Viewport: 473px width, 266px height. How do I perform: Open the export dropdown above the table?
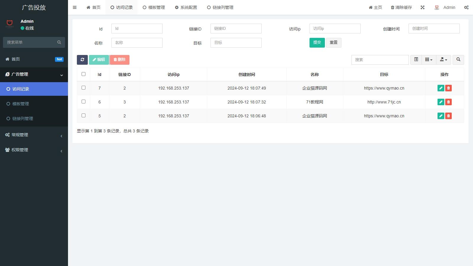tap(443, 60)
